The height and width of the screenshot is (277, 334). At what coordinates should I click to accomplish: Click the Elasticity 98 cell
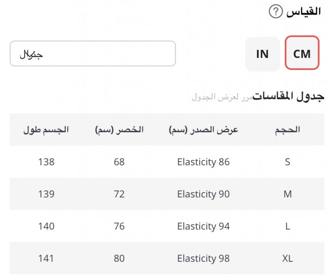[x=203, y=258]
